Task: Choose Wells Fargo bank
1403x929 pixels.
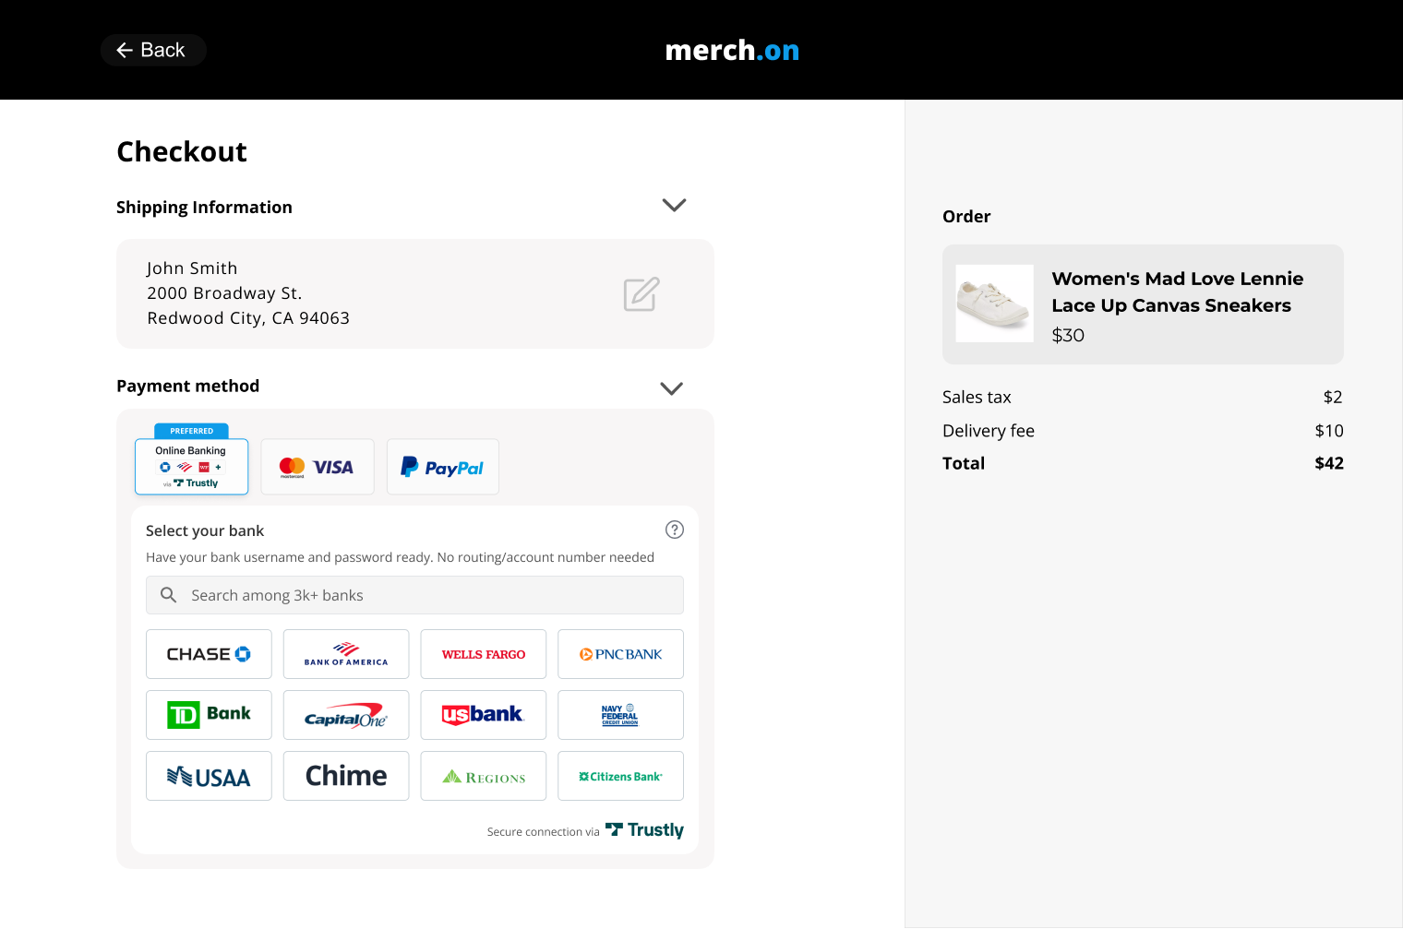Action: (484, 654)
